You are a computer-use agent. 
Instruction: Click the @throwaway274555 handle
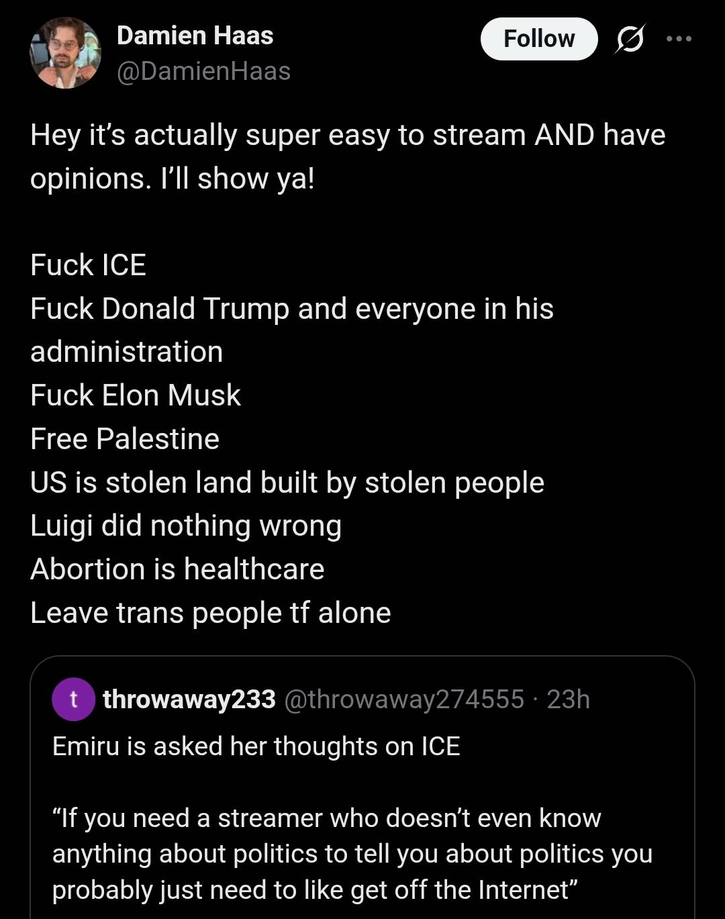coord(404,699)
